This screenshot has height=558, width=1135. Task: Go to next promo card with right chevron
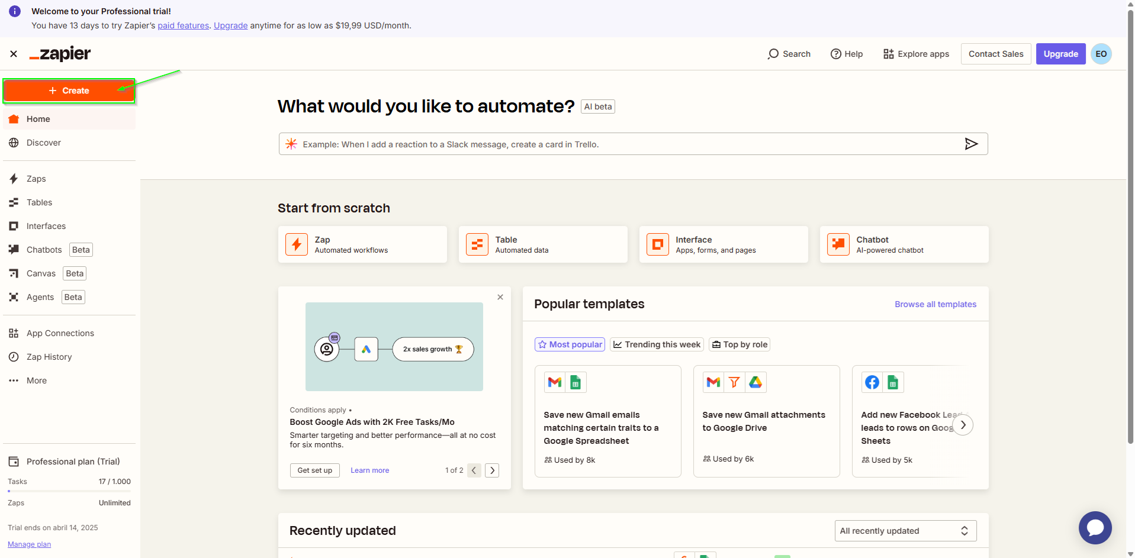click(492, 470)
